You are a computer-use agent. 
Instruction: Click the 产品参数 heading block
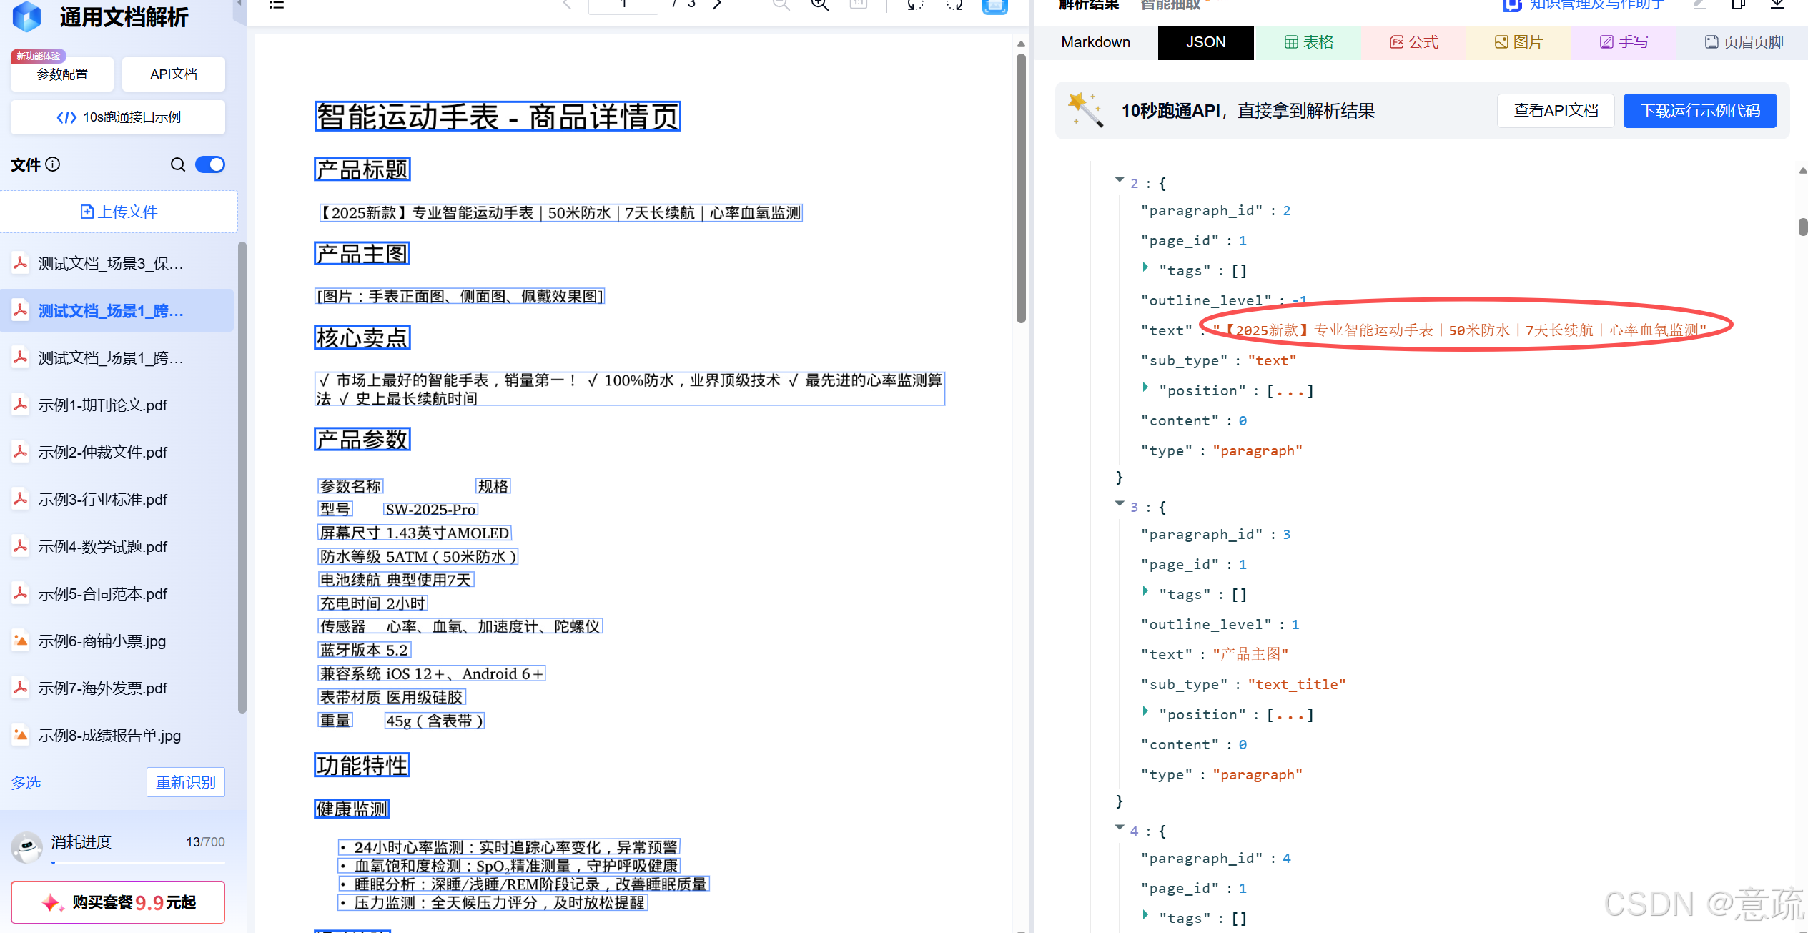pyautogui.click(x=362, y=439)
